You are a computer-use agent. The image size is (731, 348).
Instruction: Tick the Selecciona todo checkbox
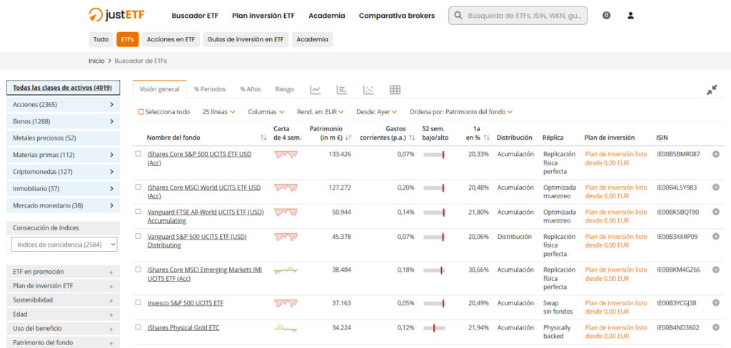pyautogui.click(x=141, y=112)
